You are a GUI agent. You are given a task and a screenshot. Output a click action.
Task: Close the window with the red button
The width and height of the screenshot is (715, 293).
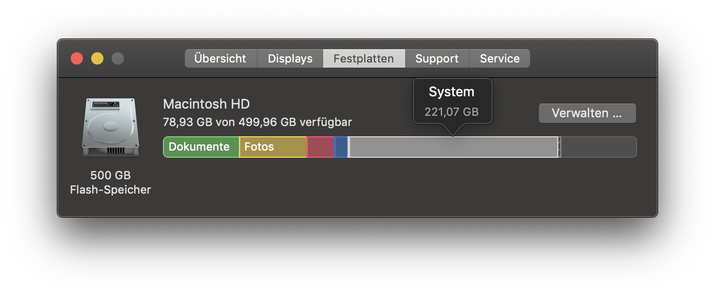click(77, 58)
